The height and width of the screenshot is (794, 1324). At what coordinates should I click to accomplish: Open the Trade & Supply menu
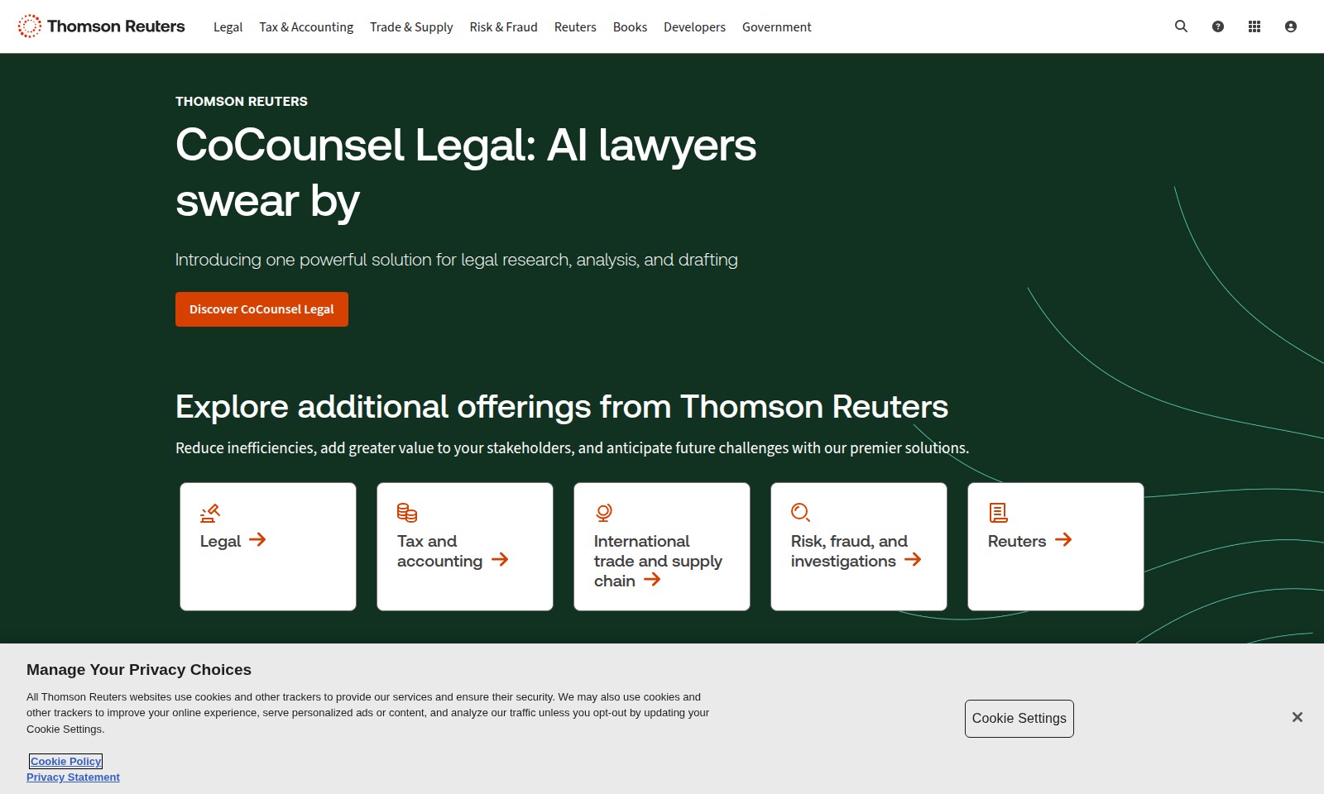pyautogui.click(x=411, y=27)
